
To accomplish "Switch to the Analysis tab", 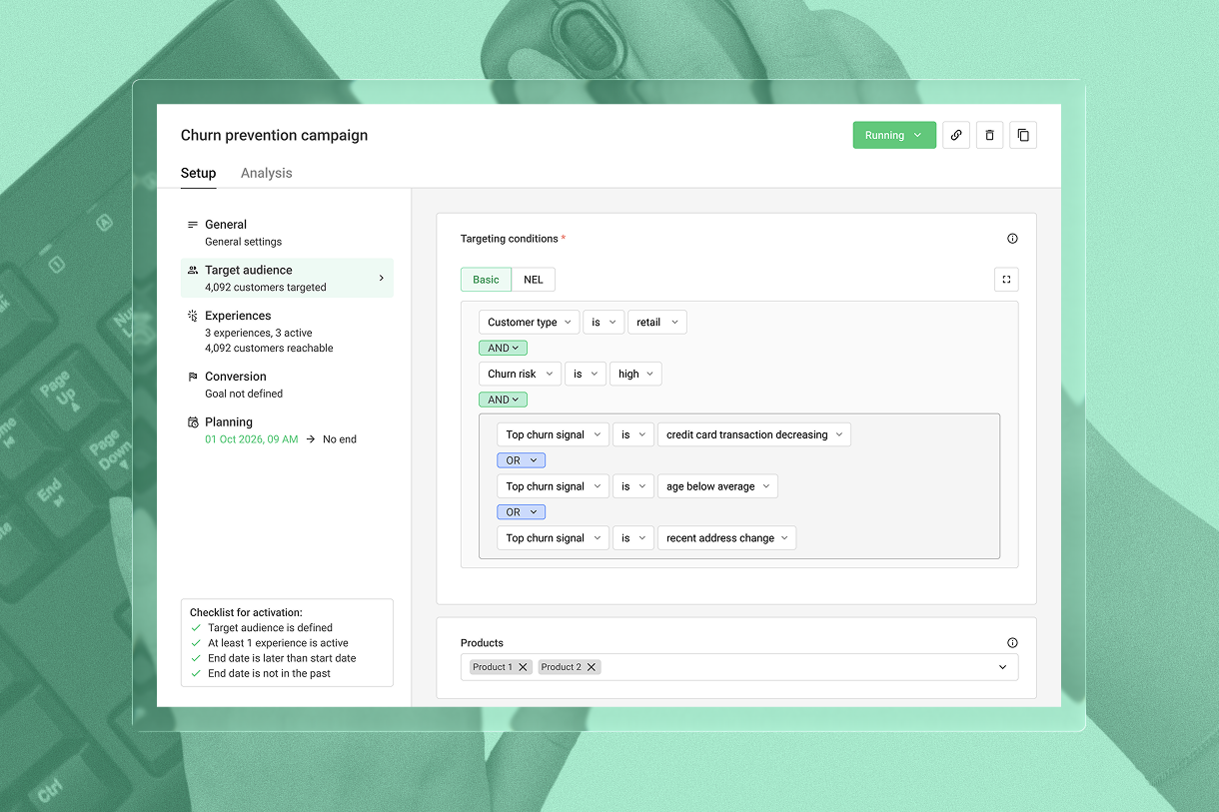I will 267,173.
